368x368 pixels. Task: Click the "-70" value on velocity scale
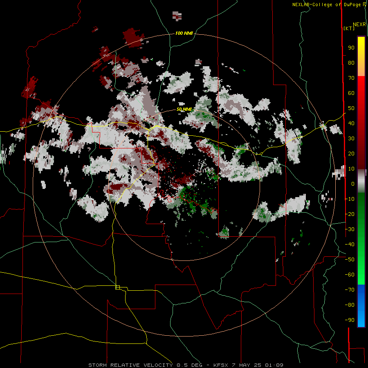pos(350,290)
